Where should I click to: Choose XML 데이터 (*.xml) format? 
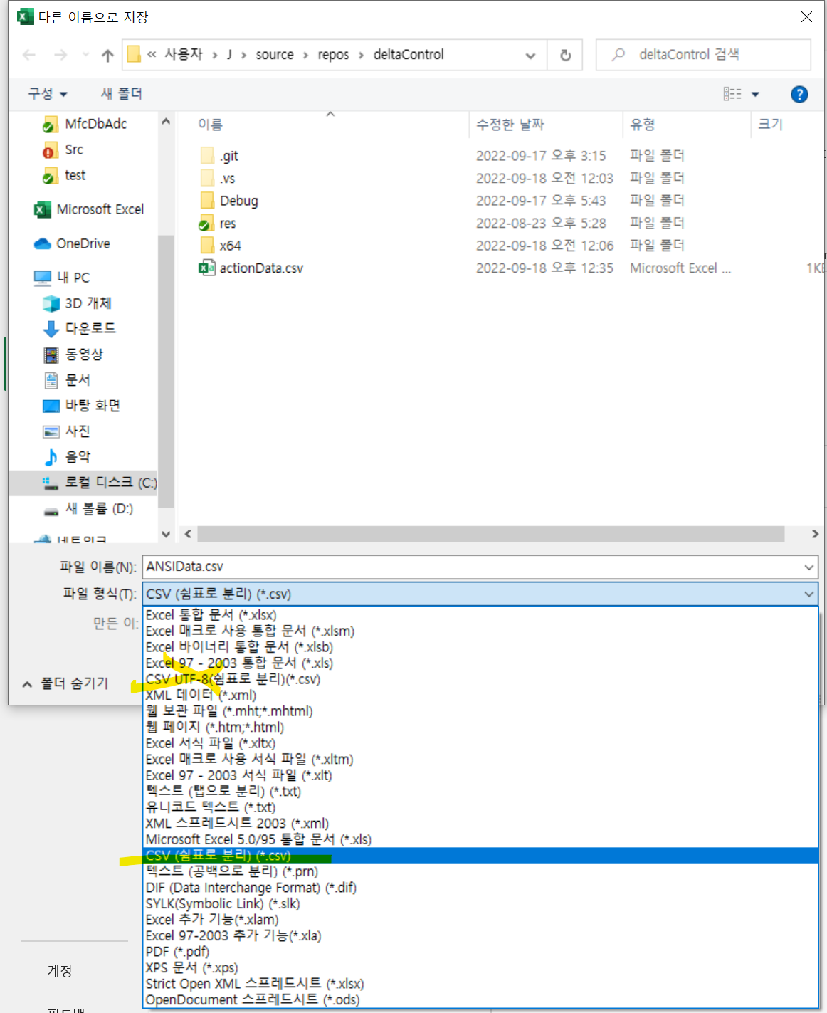(480, 695)
